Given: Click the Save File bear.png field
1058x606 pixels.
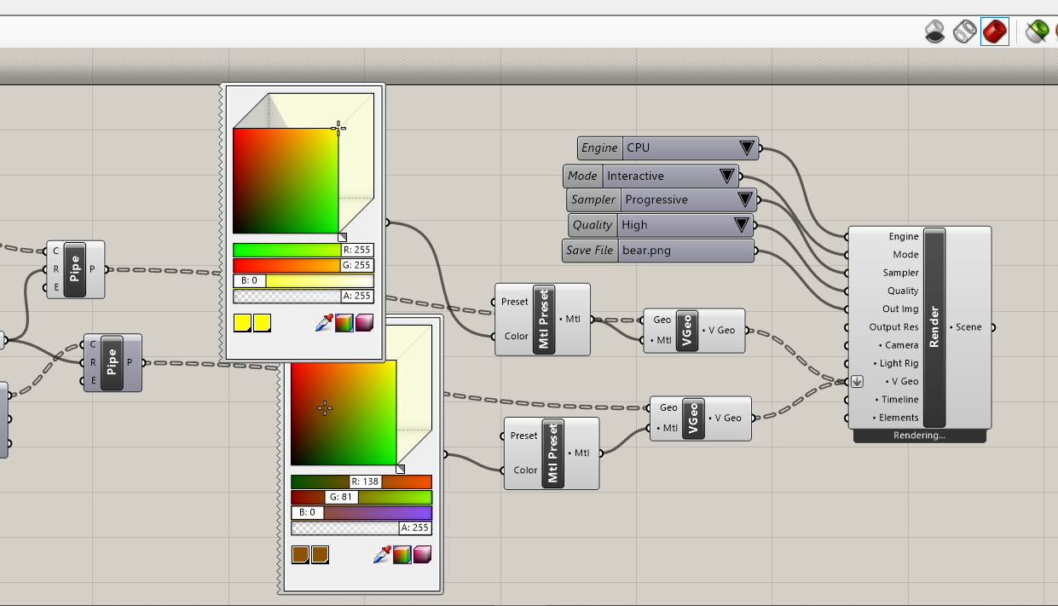Looking at the screenshot, I should click(685, 251).
